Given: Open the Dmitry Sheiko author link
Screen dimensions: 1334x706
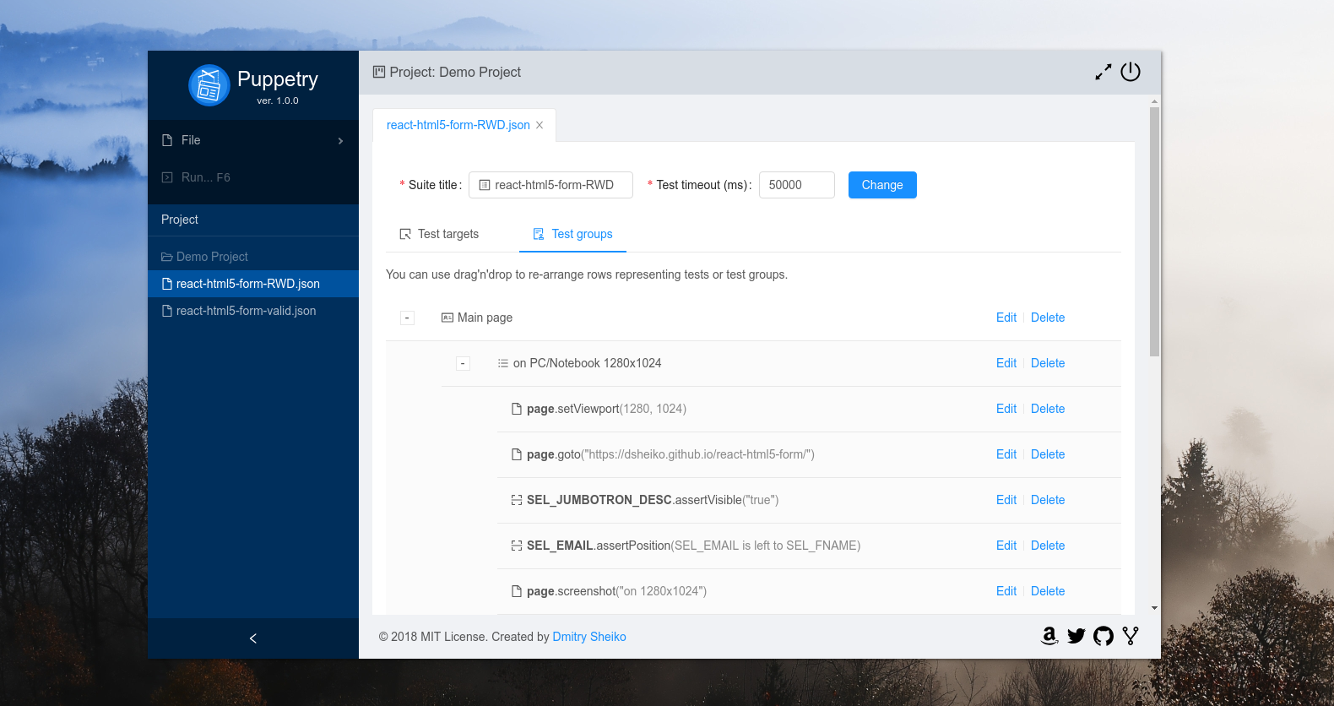Looking at the screenshot, I should click(x=589, y=637).
